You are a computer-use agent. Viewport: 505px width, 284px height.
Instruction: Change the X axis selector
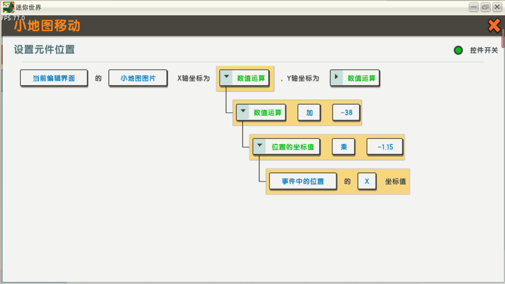(367, 181)
